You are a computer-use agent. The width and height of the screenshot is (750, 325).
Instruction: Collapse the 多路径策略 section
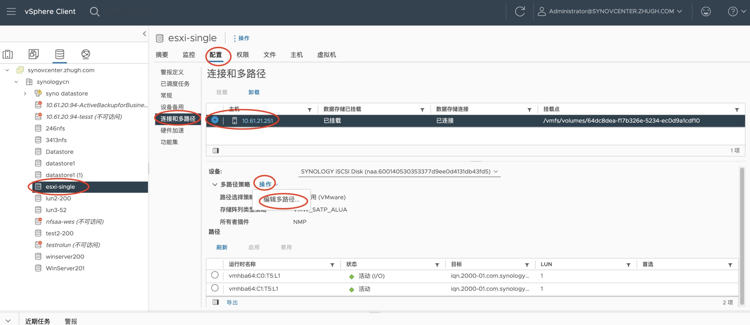[x=214, y=185]
